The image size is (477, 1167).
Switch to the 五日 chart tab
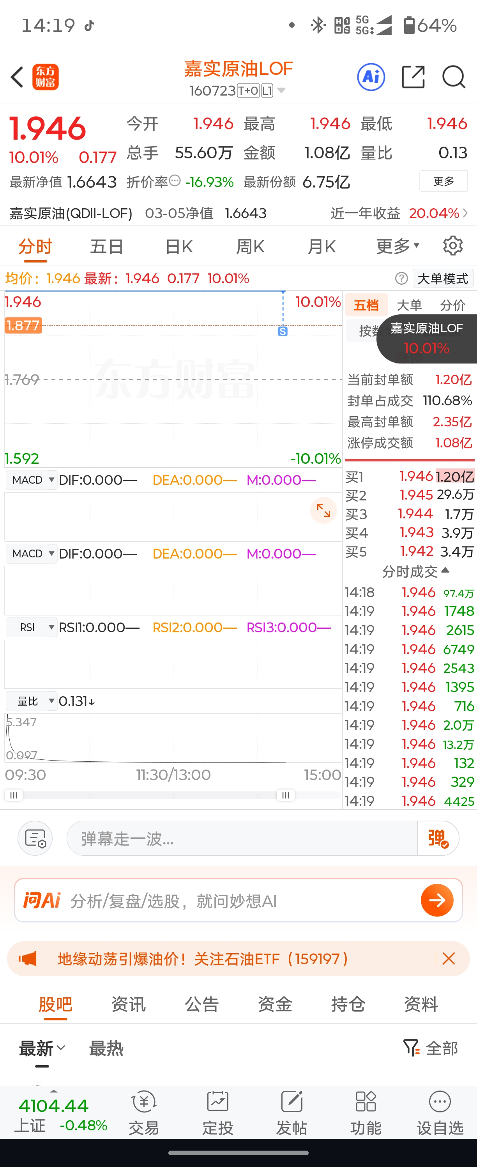pyautogui.click(x=107, y=247)
